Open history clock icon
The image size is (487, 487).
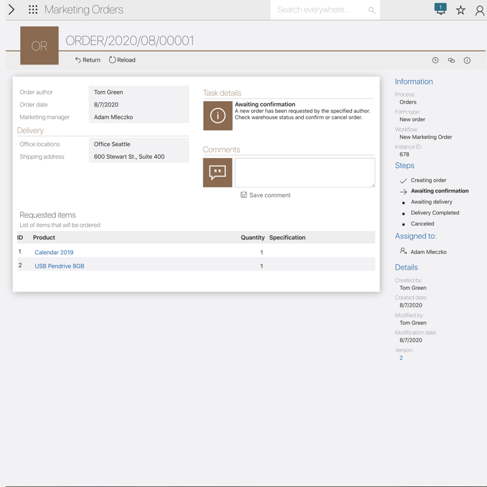[x=435, y=60]
